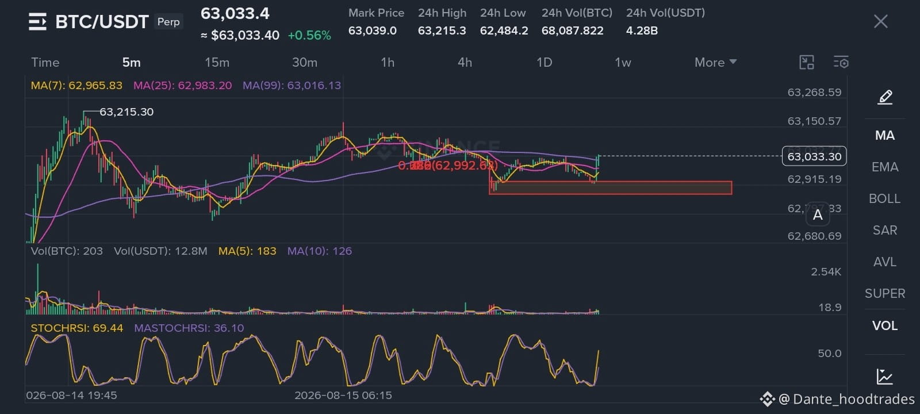Select the 5m timeframe
Screen dimensions: 920x414
(x=131, y=62)
